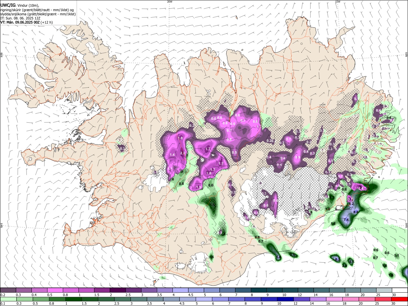
Task: Click the 8.4 rain value on the map
Action: coord(356,212)
